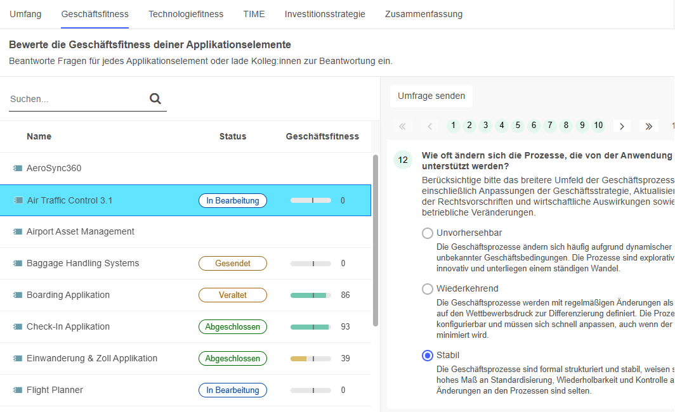Return to the first page via double-chevron

(x=402, y=126)
